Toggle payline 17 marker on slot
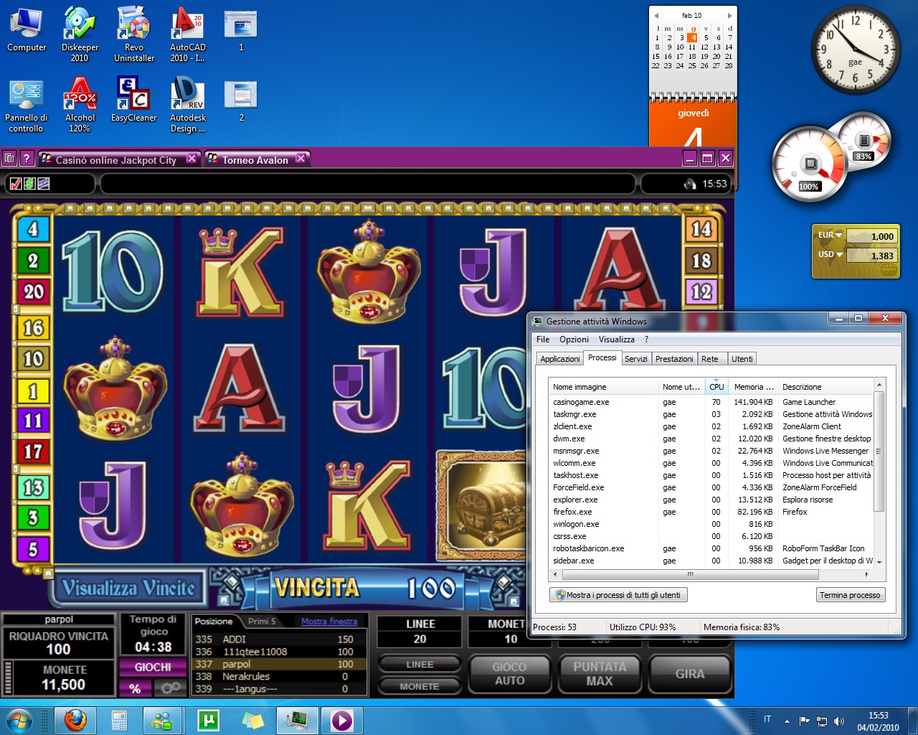This screenshot has height=735, width=918. coord(33,451)
